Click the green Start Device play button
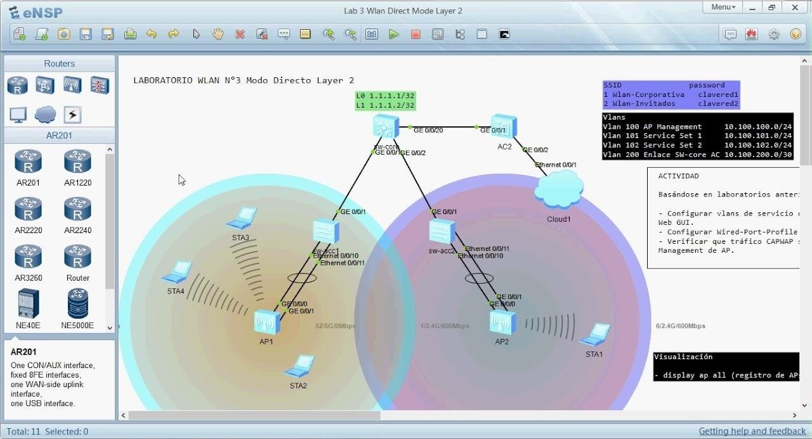812x439 pixels. click(x=393, y=34)
